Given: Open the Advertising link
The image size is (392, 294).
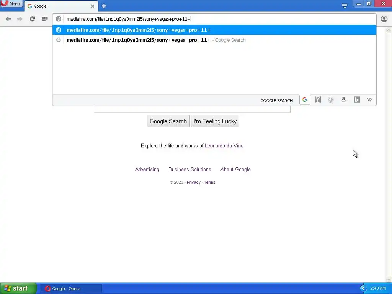Looking at the screenshot, I should pyautogui.click(x=147, y=170).
